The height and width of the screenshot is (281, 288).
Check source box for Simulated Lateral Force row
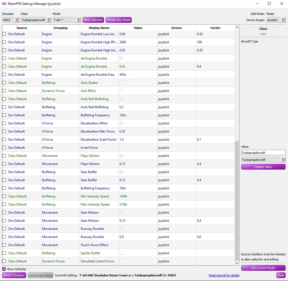coord(4,261)
